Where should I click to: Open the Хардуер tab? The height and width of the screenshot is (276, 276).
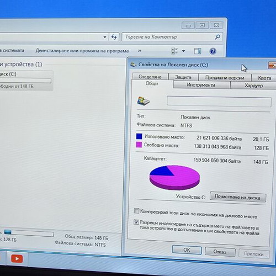tap(253, 86)
